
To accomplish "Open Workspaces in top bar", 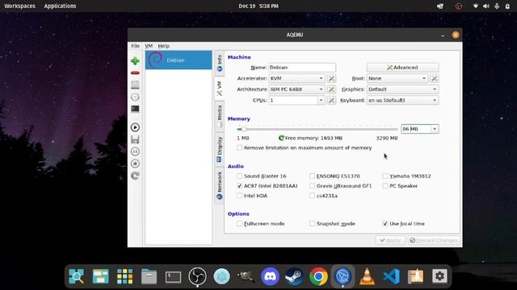I will (x=19, y=6).
